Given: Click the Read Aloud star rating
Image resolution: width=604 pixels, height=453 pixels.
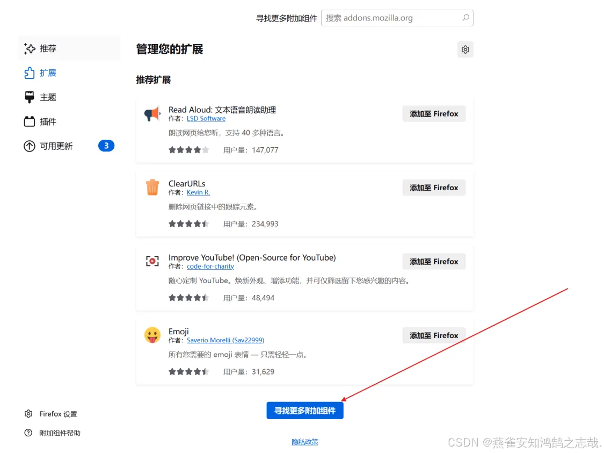Looking at the screenshot, I should (x=189, y=150).
